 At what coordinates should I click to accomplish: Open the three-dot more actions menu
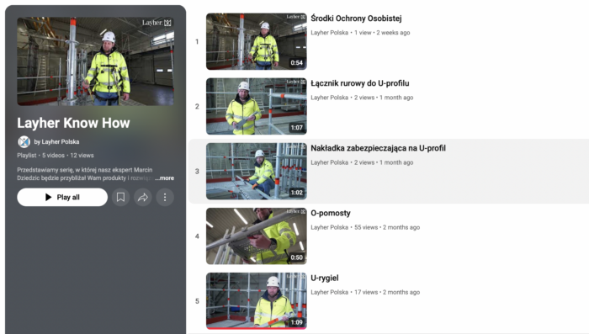coord(165,197)
